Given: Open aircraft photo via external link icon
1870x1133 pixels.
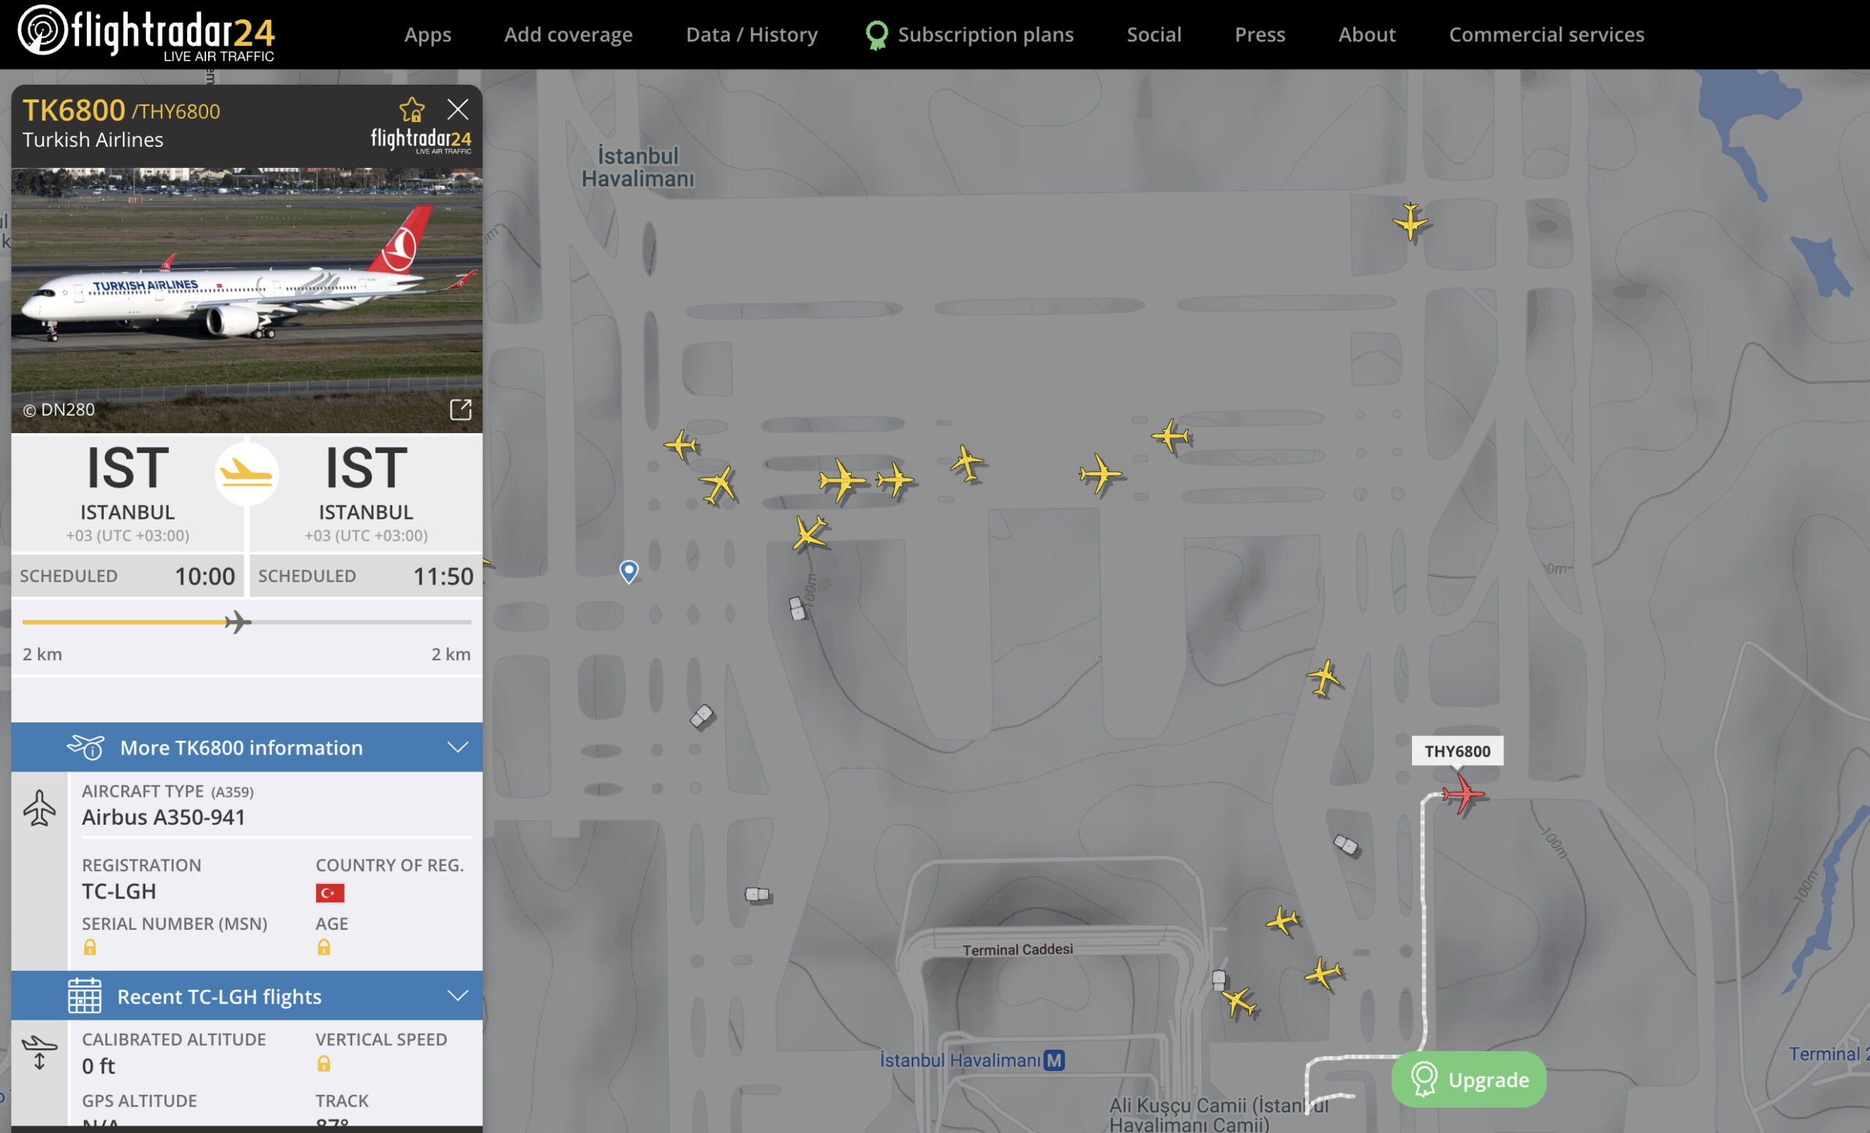Looking at the screenshot, I should click(x=461, y=410).
